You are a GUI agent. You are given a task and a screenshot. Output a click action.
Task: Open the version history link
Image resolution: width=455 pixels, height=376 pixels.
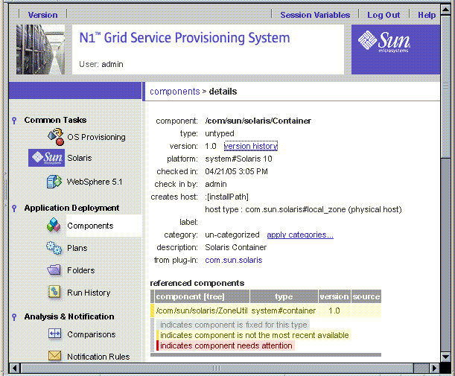(x=251, y=146)
